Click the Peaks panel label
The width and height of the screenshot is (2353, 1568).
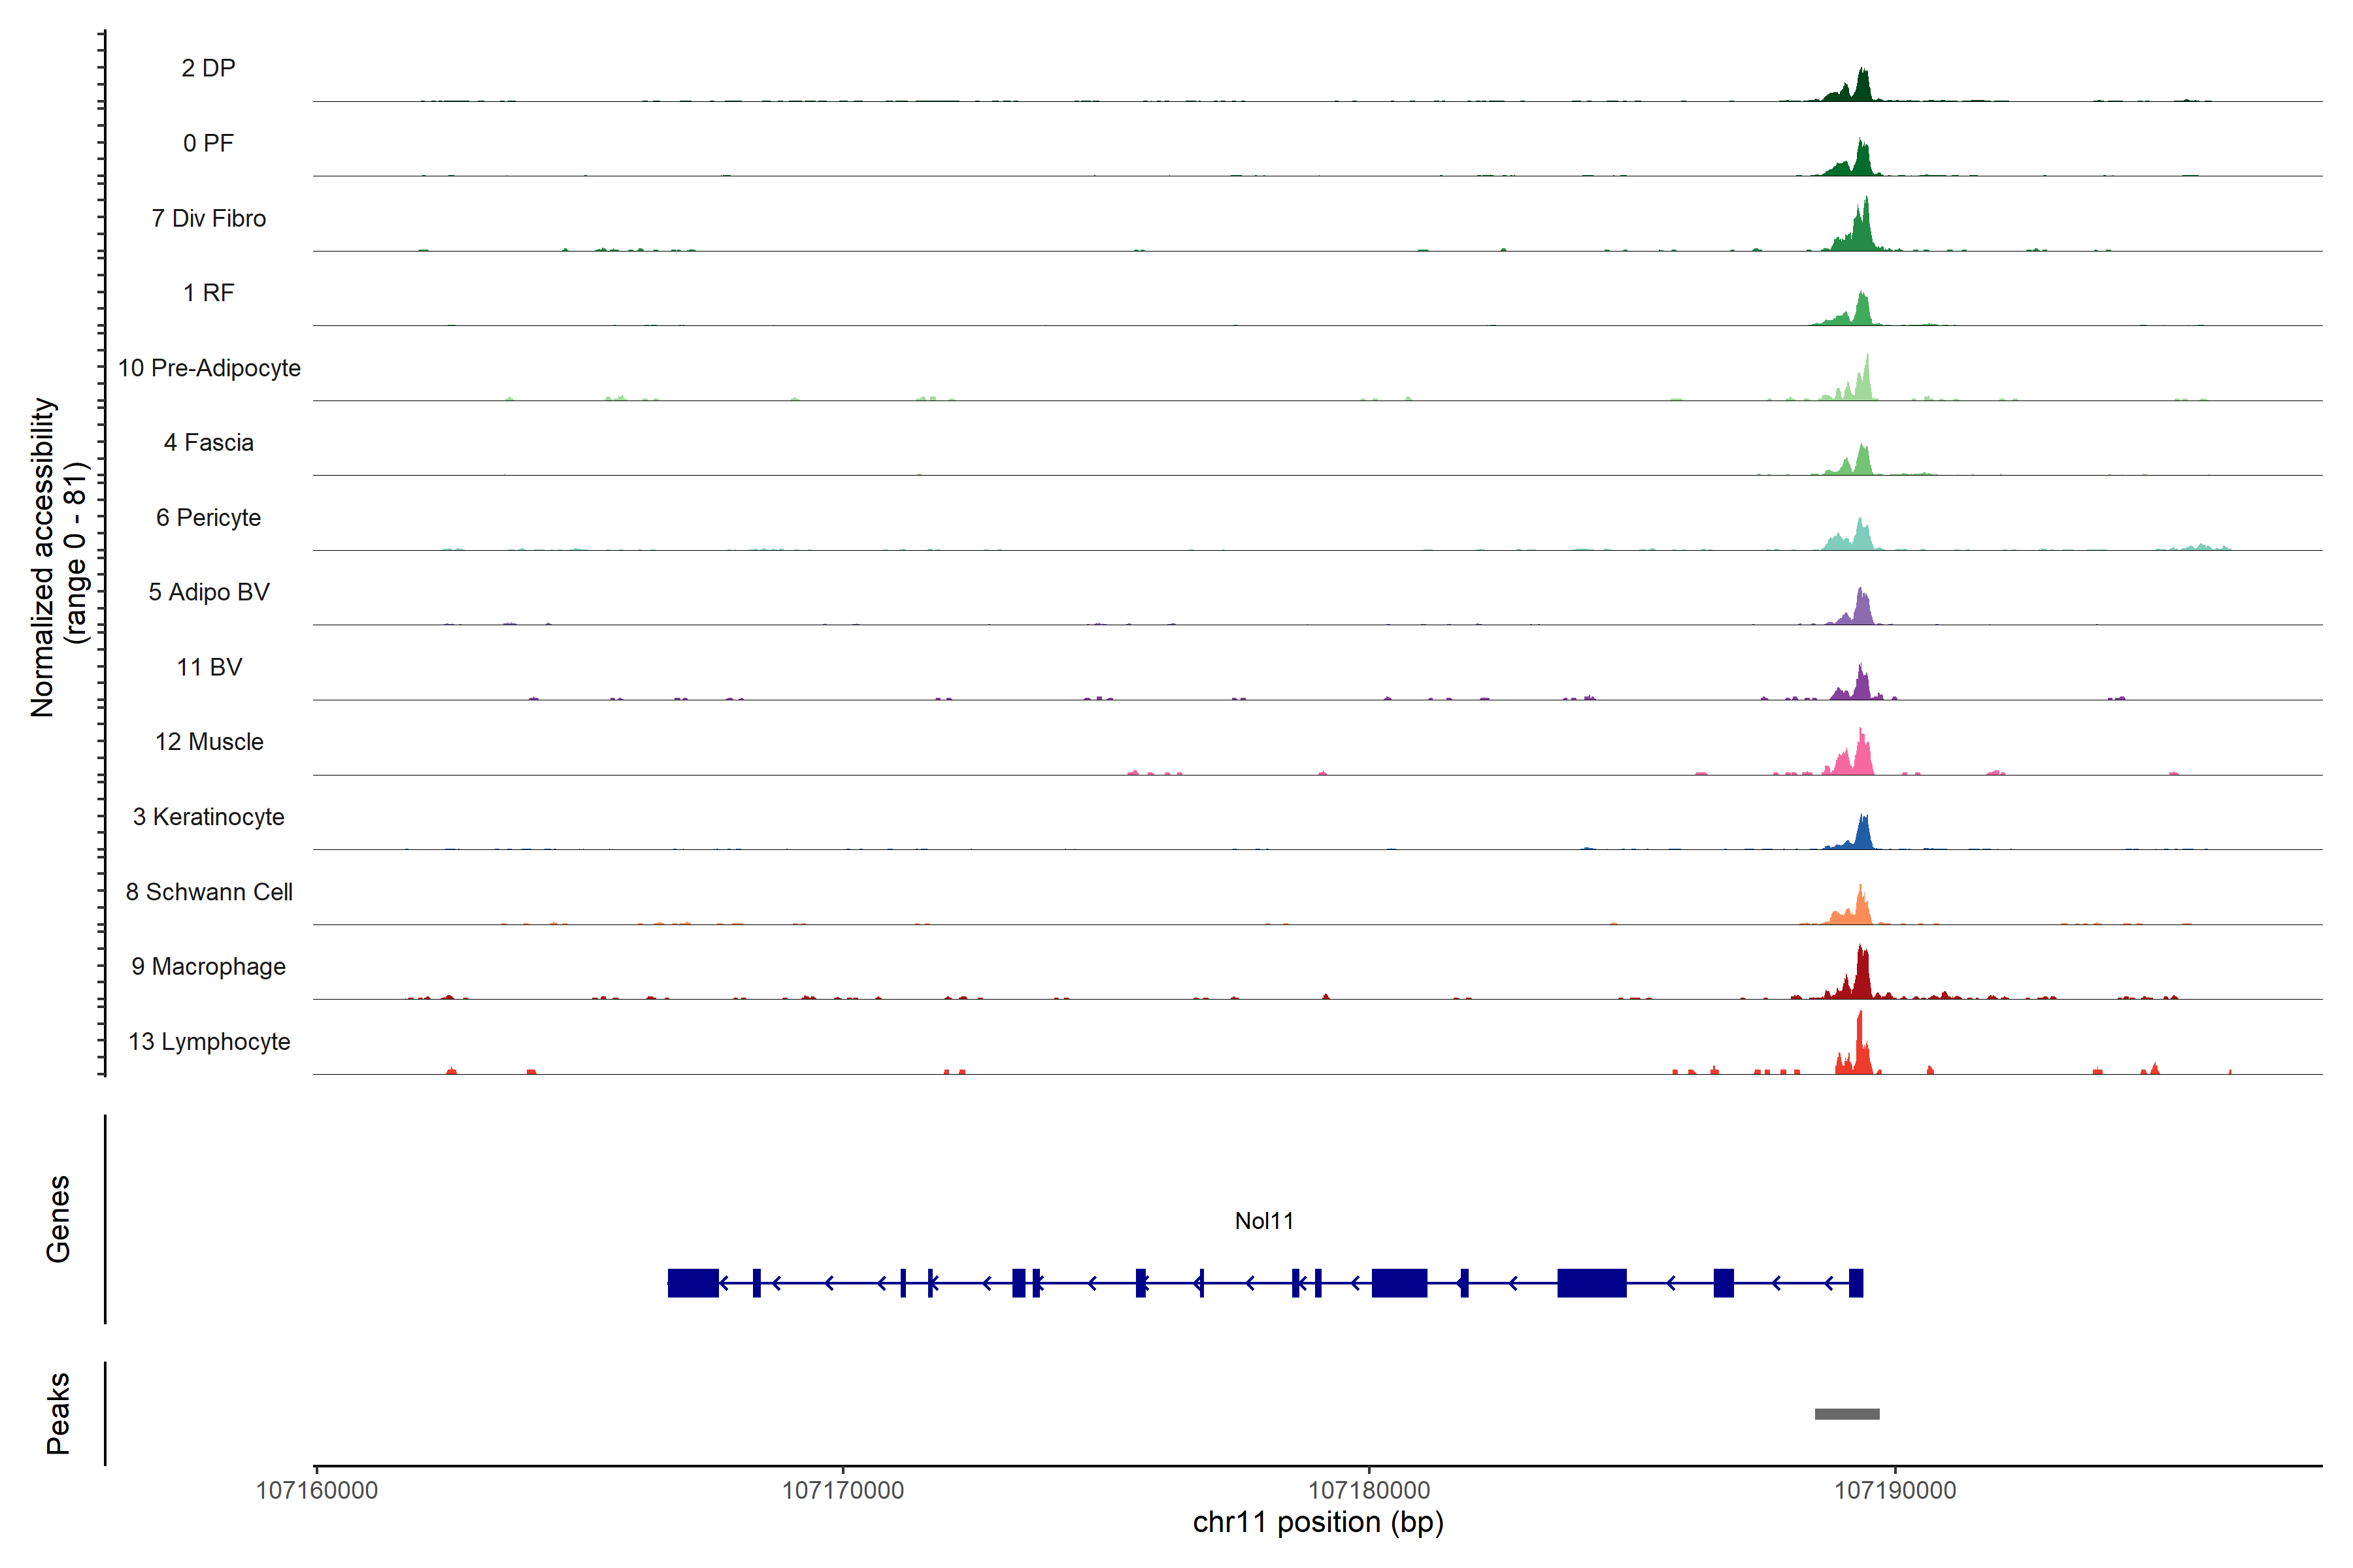click(58, 1413)
